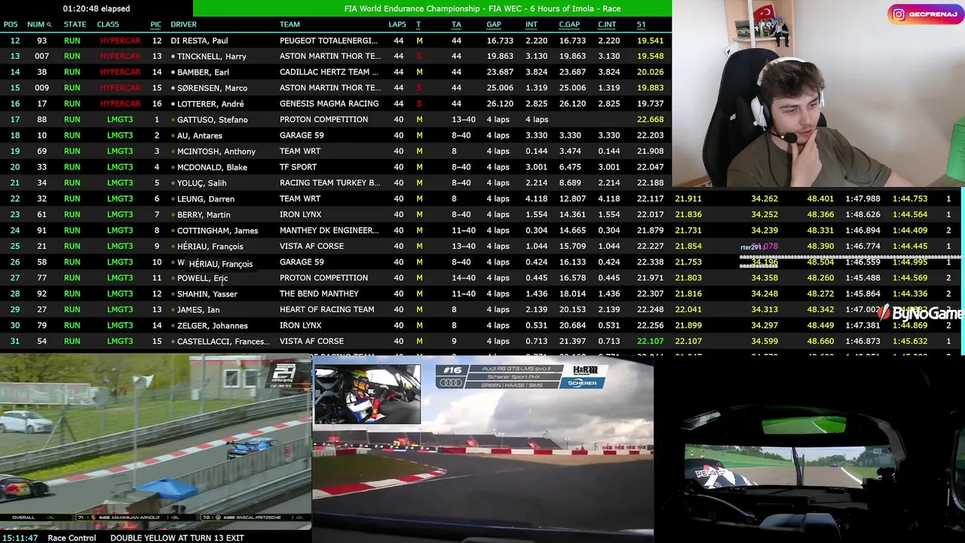Click the Race Control message 'DOUBLE YELLOW AT TURN 13 EXIT'

click(177, 538)
